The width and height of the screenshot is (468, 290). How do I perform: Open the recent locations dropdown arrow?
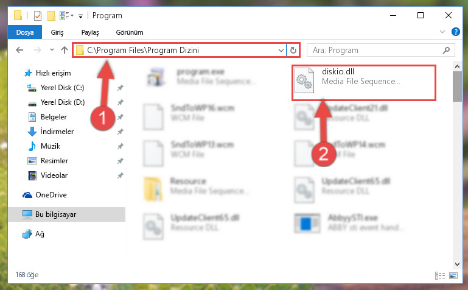pos(52,50)
